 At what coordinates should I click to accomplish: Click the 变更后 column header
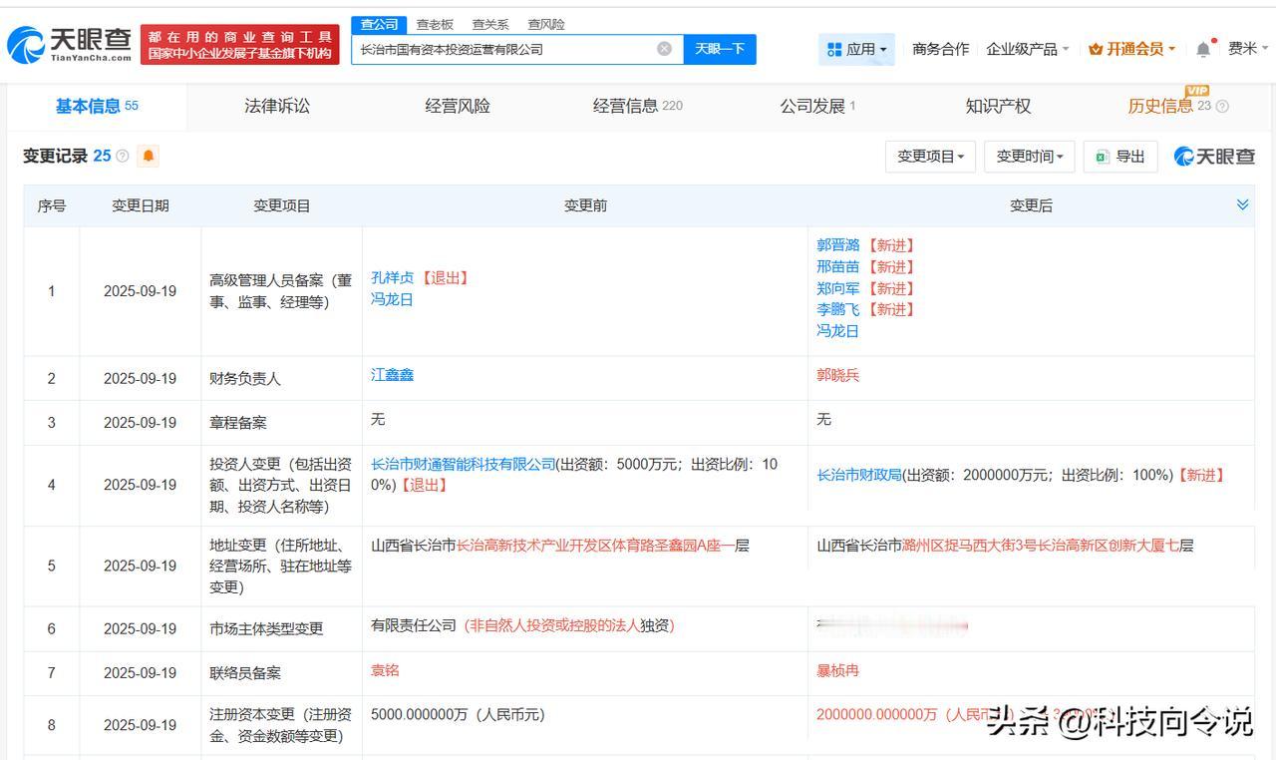pyautogui.click(x=1031, y=205)
